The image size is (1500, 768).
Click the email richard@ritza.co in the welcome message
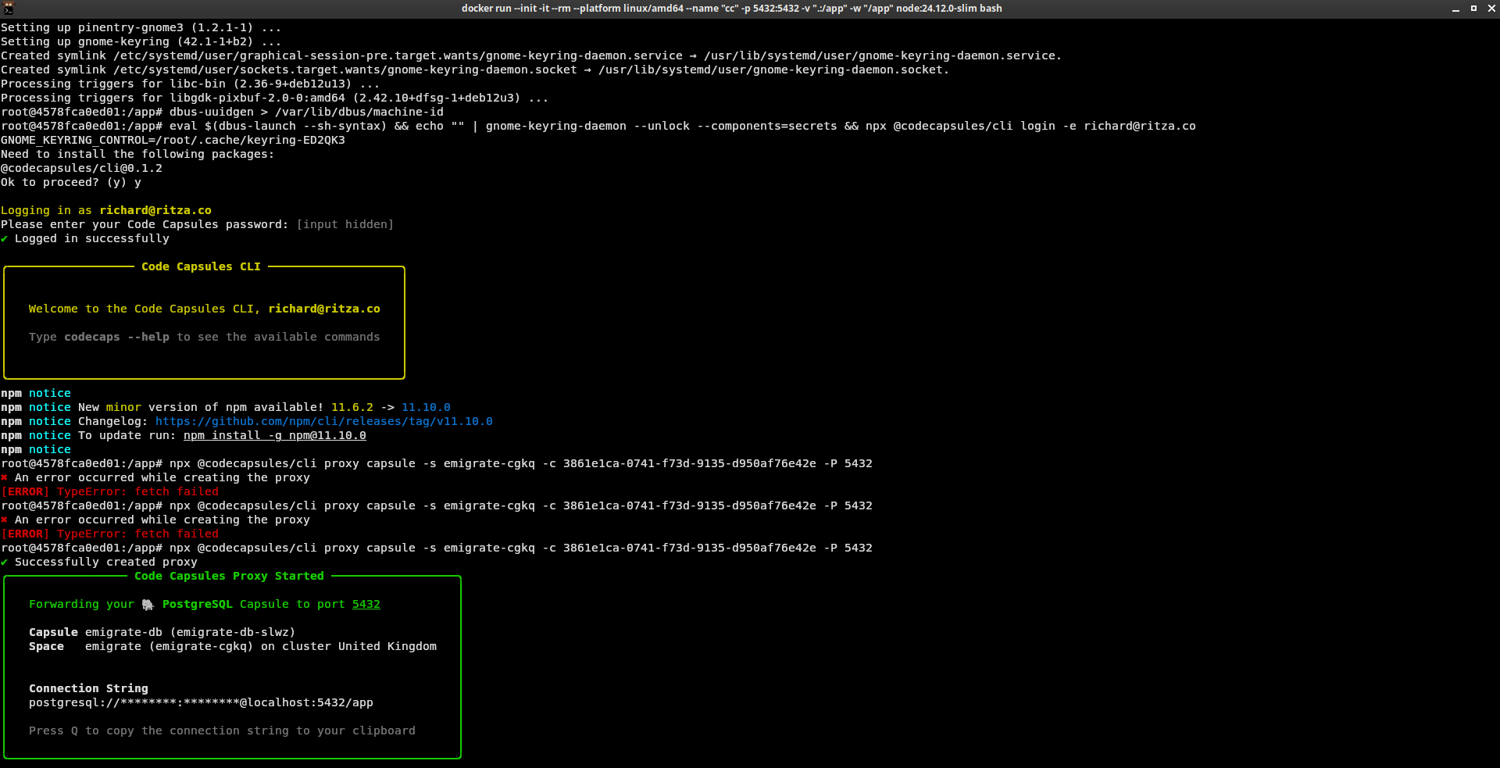pos(324,309)
